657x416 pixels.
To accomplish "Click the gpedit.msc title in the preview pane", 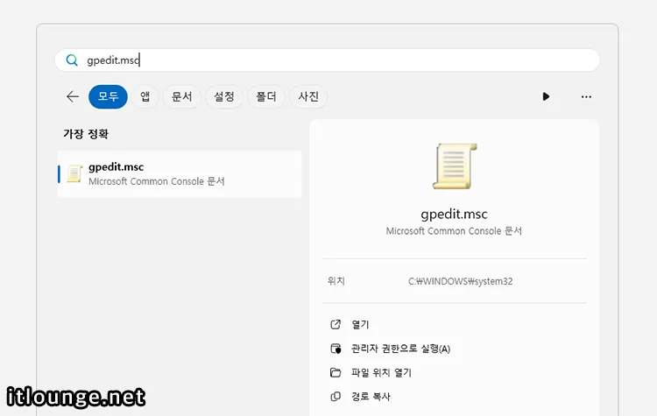I will coord(454,214).
